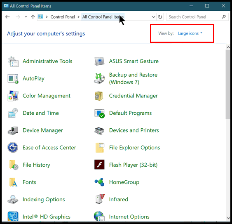The height and width of the screenshot is (224, 232).
Task: Open the Color Management link
Action: [x=47, y=96]
